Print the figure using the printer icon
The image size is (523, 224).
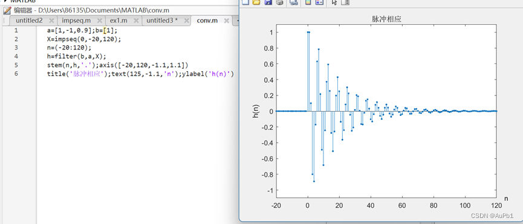(x=279, y=2)
